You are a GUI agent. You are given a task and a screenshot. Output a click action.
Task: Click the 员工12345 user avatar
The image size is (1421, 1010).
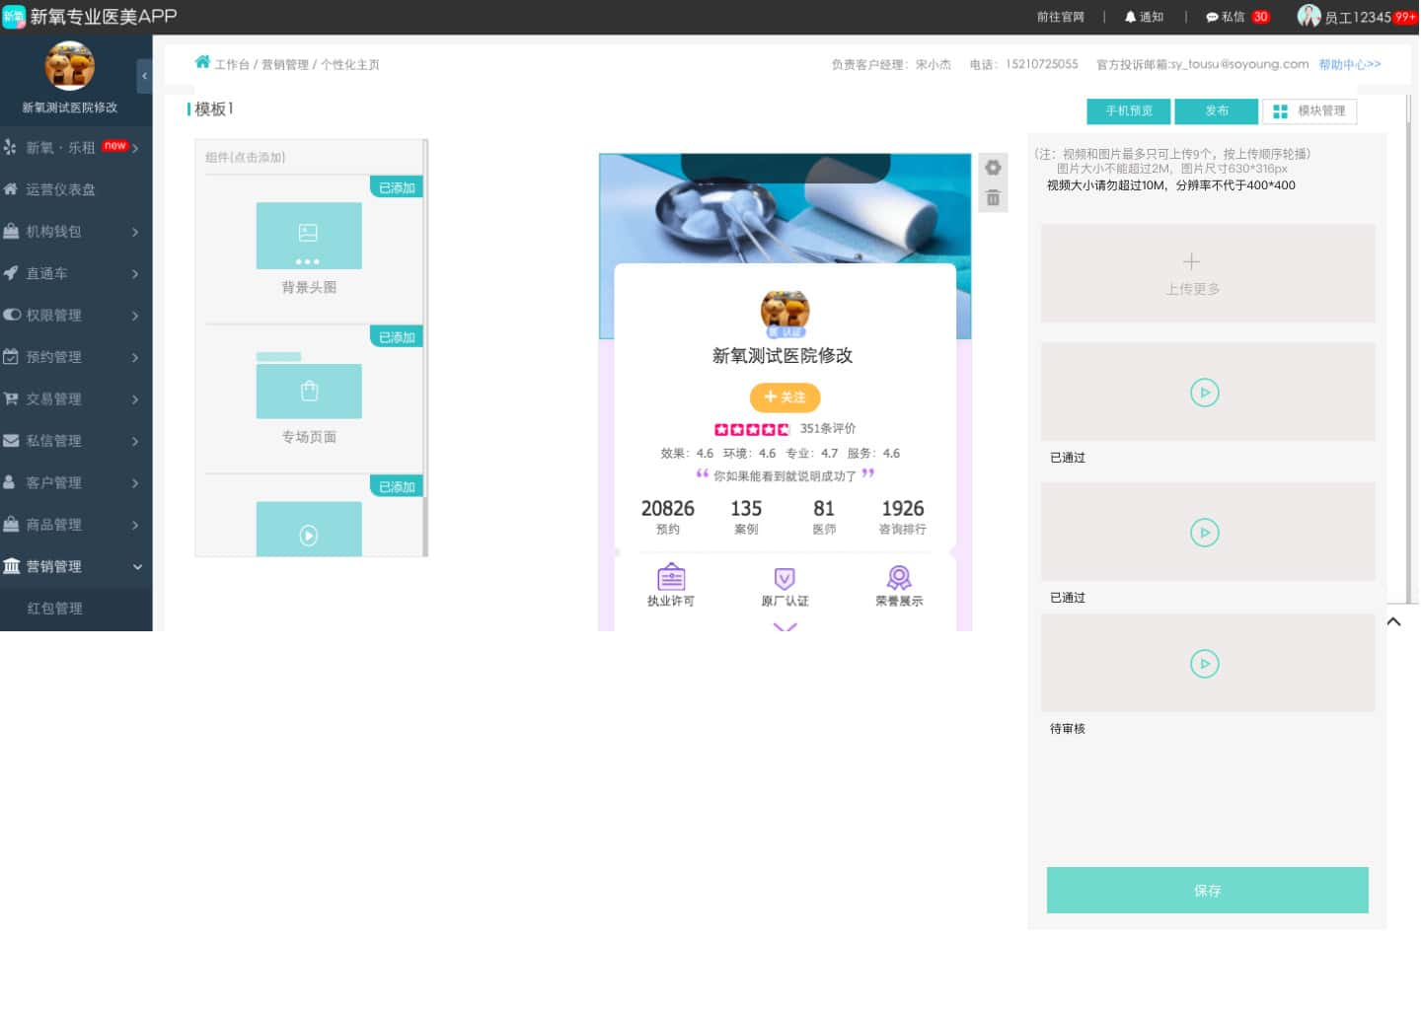(x=1309, y=16)
